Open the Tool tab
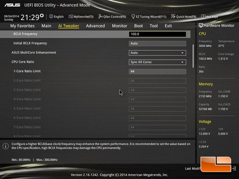 [x=154, y=26]
